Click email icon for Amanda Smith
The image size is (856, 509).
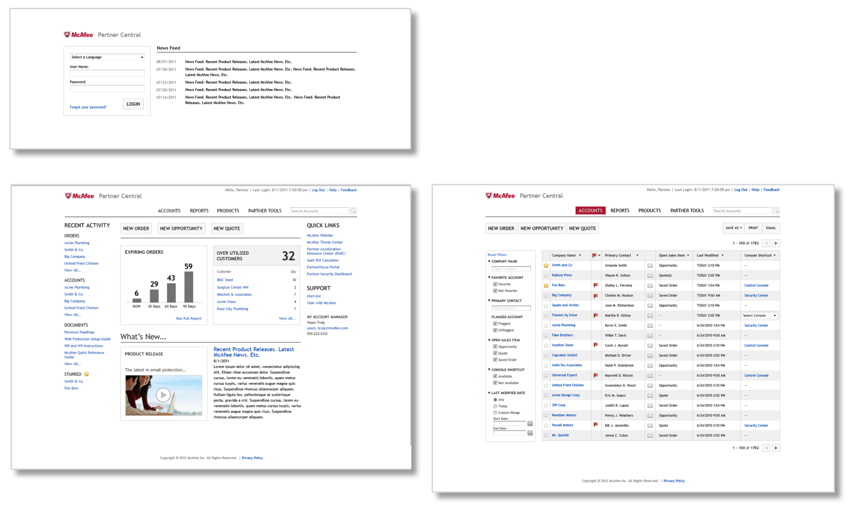tap(650, 265)
